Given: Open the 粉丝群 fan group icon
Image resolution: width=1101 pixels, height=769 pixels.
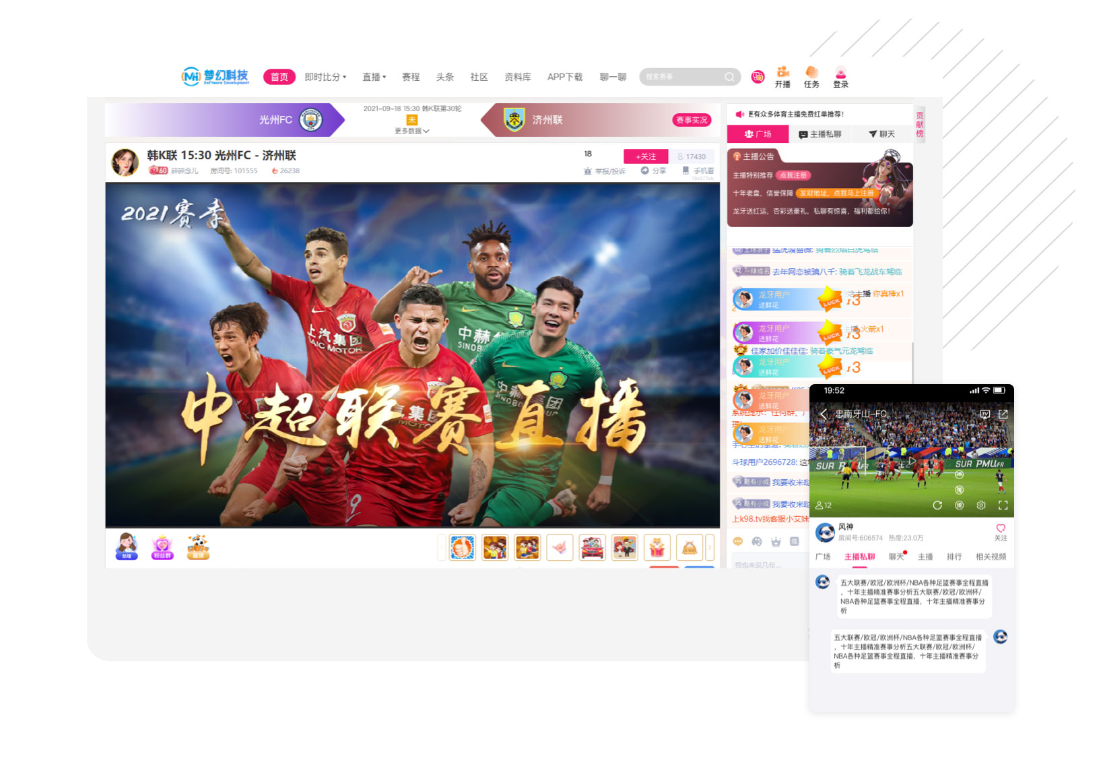Looking at the screenshot, I should point(162,547).
